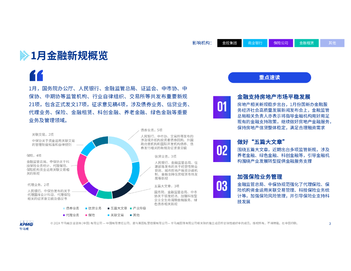Screen dimensions: 351x271
Task: Click the chart label 代理业务，2项
Action: point(38,185)
